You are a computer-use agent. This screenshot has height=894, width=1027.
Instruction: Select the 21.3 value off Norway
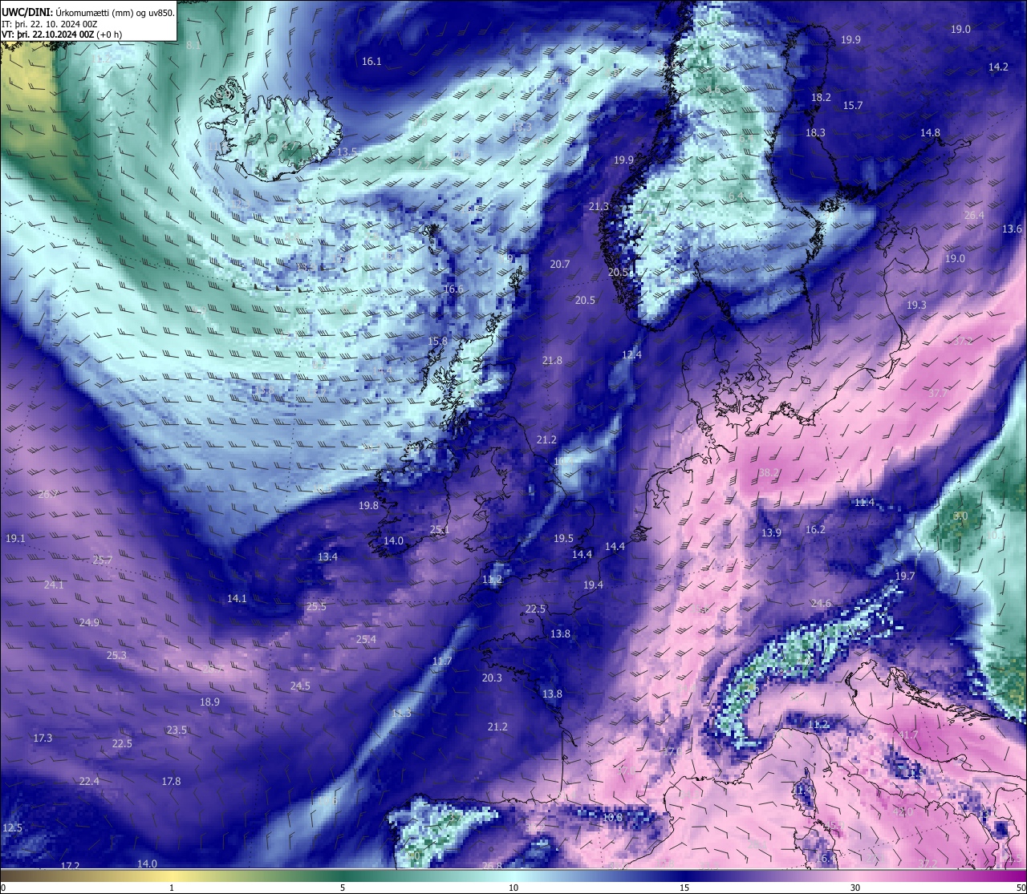click(x=599, y=207)
